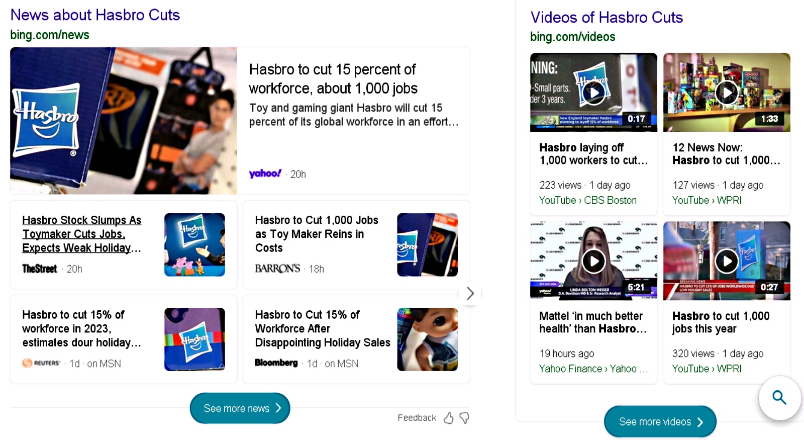Click the YouTube › WPRI source under 320 views
This screenshot has height=440, width=804.
pos(707,369)
